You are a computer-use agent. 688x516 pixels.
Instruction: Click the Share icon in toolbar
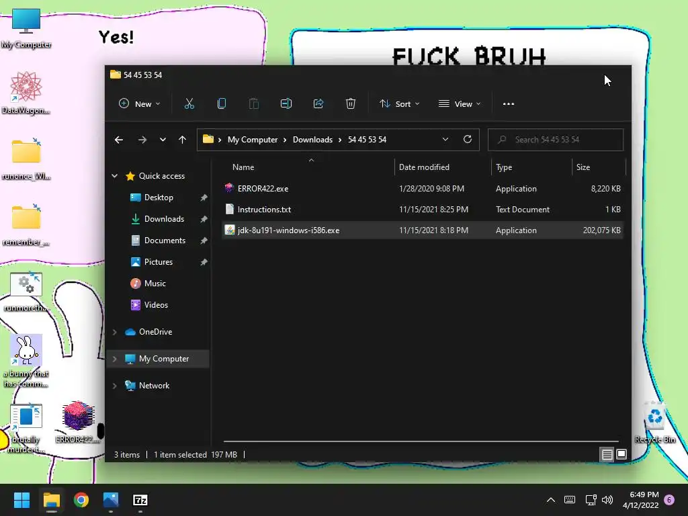pyautogui.click(x=318, y=104)
